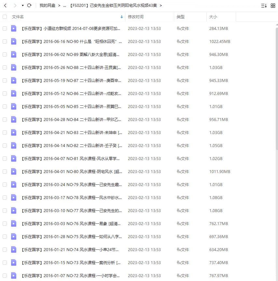Image resolution: width=278 pixels, height=281 pixels.
Task: Toggle the select-all checkbox in header
Action: [x=5, y=17]
